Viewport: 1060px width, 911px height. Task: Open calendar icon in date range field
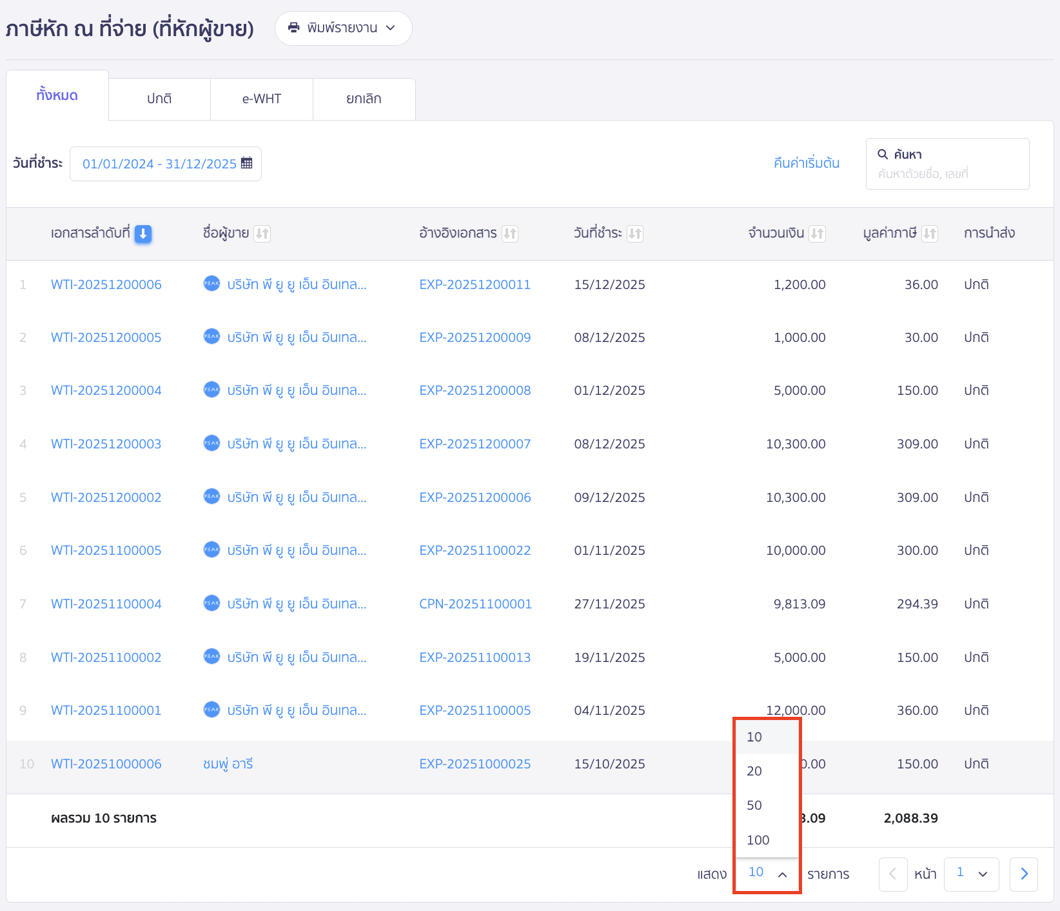point(246,163)
